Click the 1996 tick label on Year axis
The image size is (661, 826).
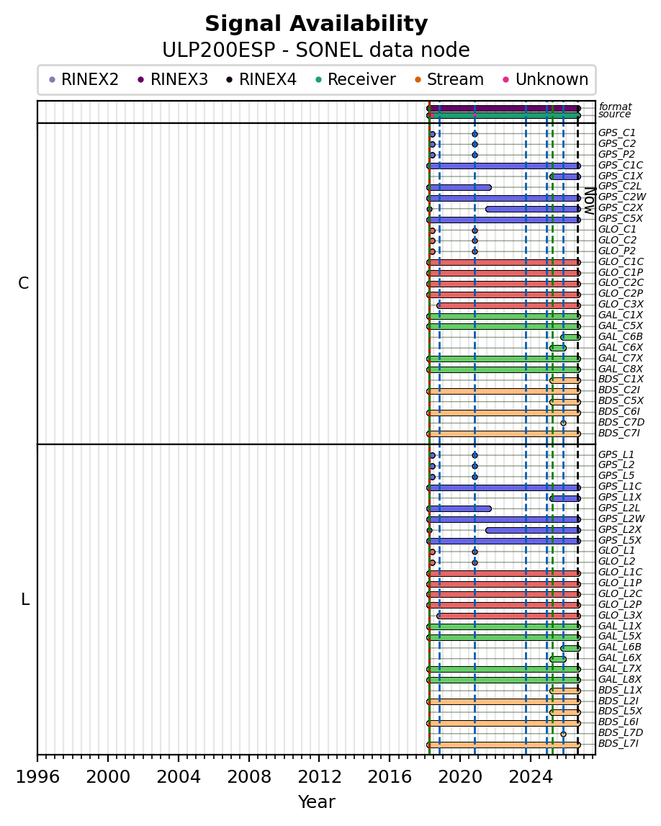[x=37, y=777]
